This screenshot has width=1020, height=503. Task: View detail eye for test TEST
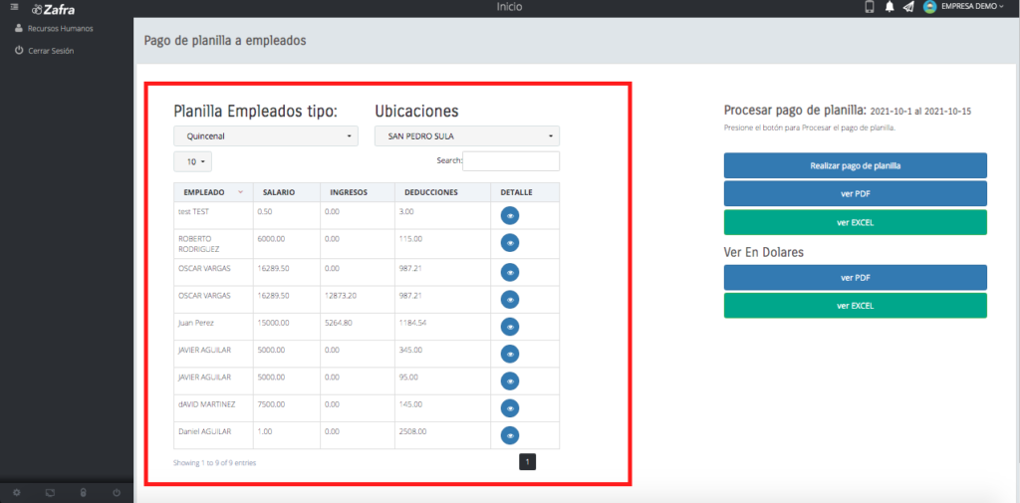[510, 216]
